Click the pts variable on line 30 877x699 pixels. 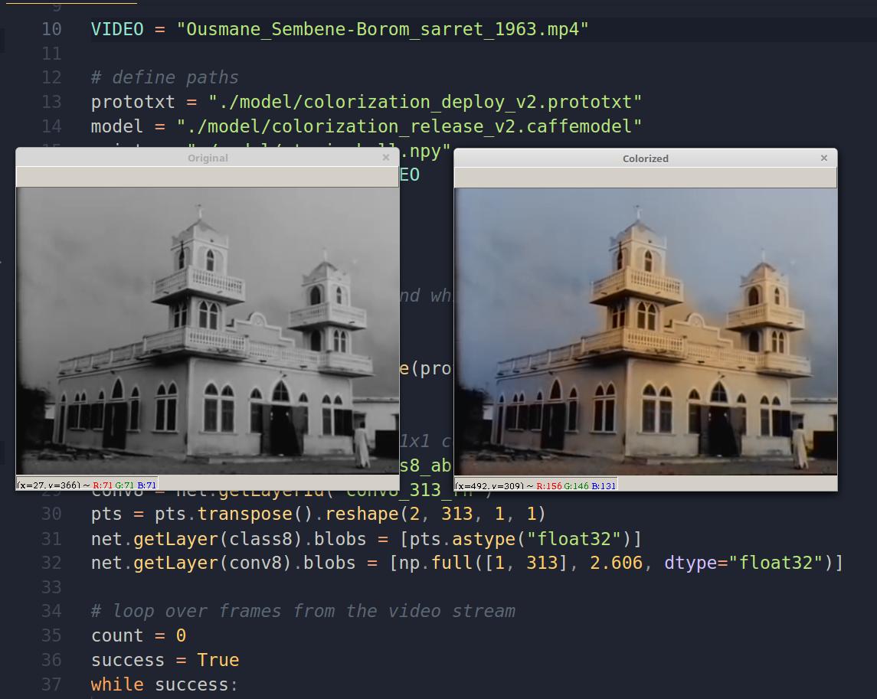106,514
